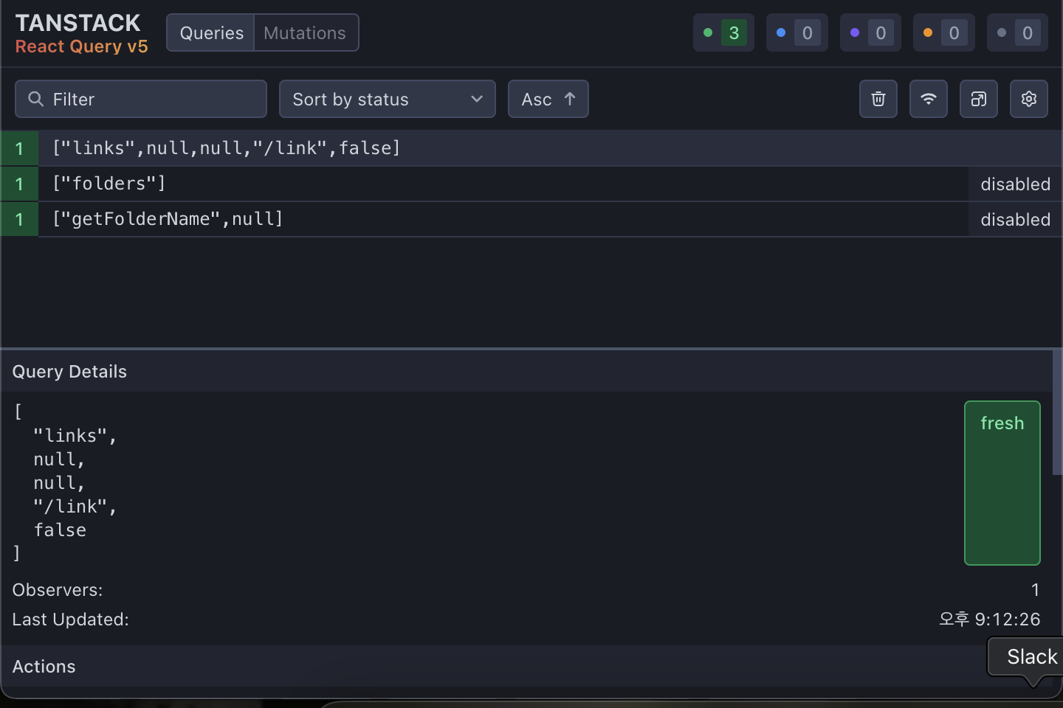Click the false value in query key details

(x=60, y=530)
